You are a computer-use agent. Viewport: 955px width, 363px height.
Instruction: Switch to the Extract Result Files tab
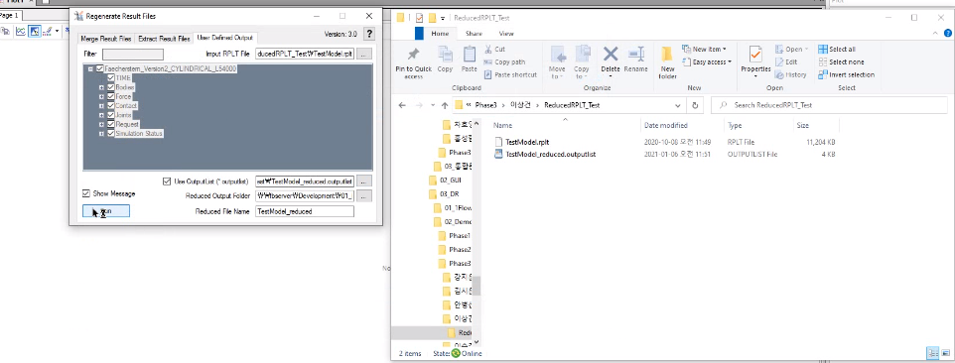click(164, 39)
